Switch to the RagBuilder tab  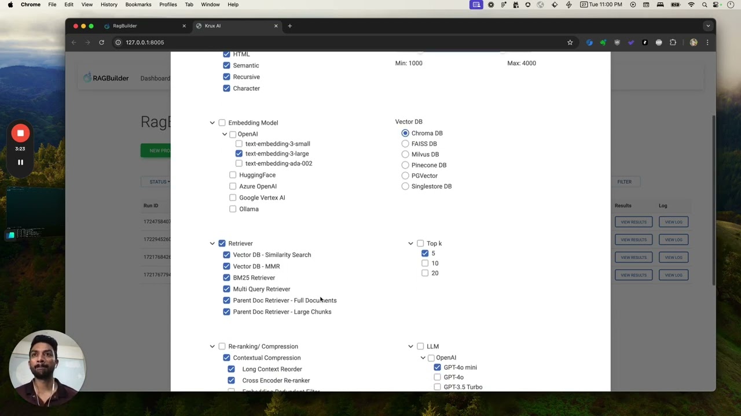point(144,26)
